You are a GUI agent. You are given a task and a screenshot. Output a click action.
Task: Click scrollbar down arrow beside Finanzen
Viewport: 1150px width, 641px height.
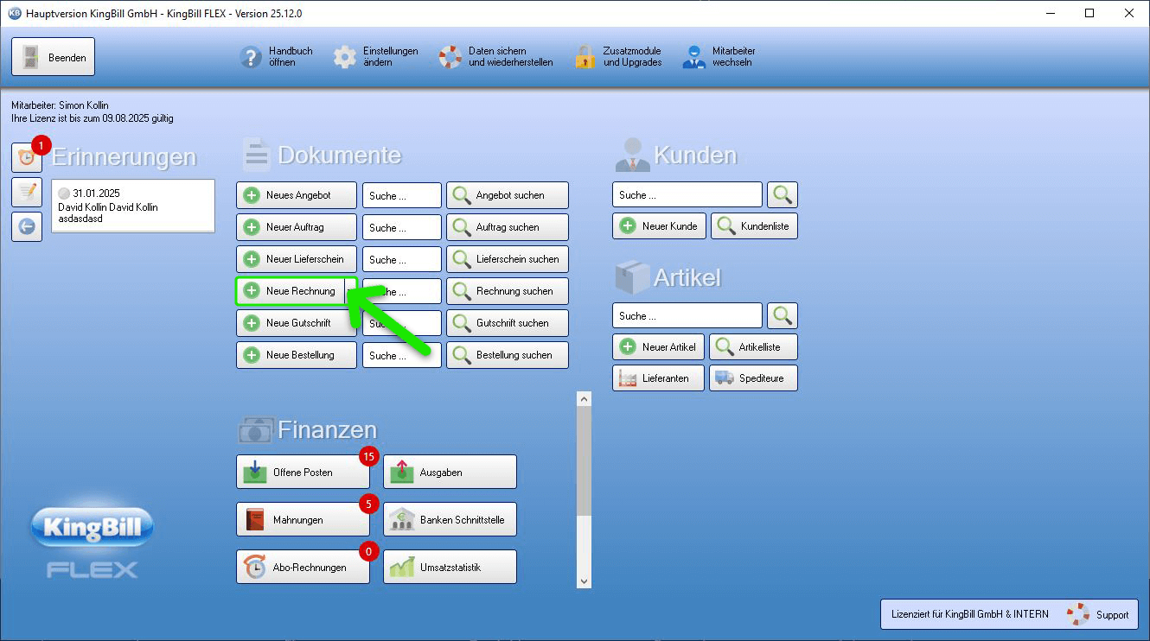[585, 581]
